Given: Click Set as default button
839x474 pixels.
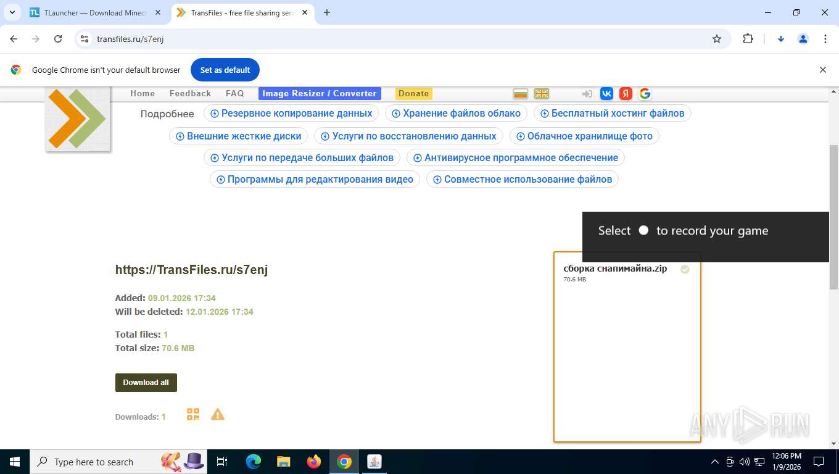Looking at the screenshot, I should tap(225, 70).
